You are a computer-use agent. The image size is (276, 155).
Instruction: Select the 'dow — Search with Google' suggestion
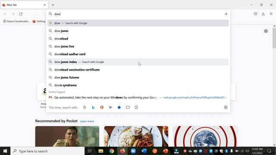pyautogui.click(x=138, y=23)
